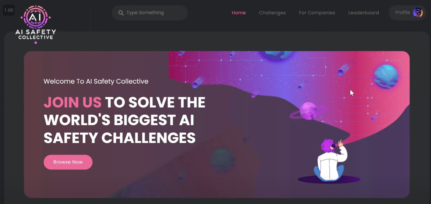This screenshot has height=204, width=431.
Task: Click the half planet at banner top
Action: pyautogui.click(x=276, y=55)
